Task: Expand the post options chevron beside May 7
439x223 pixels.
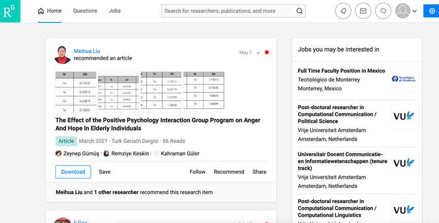Action: click(258, 53)
